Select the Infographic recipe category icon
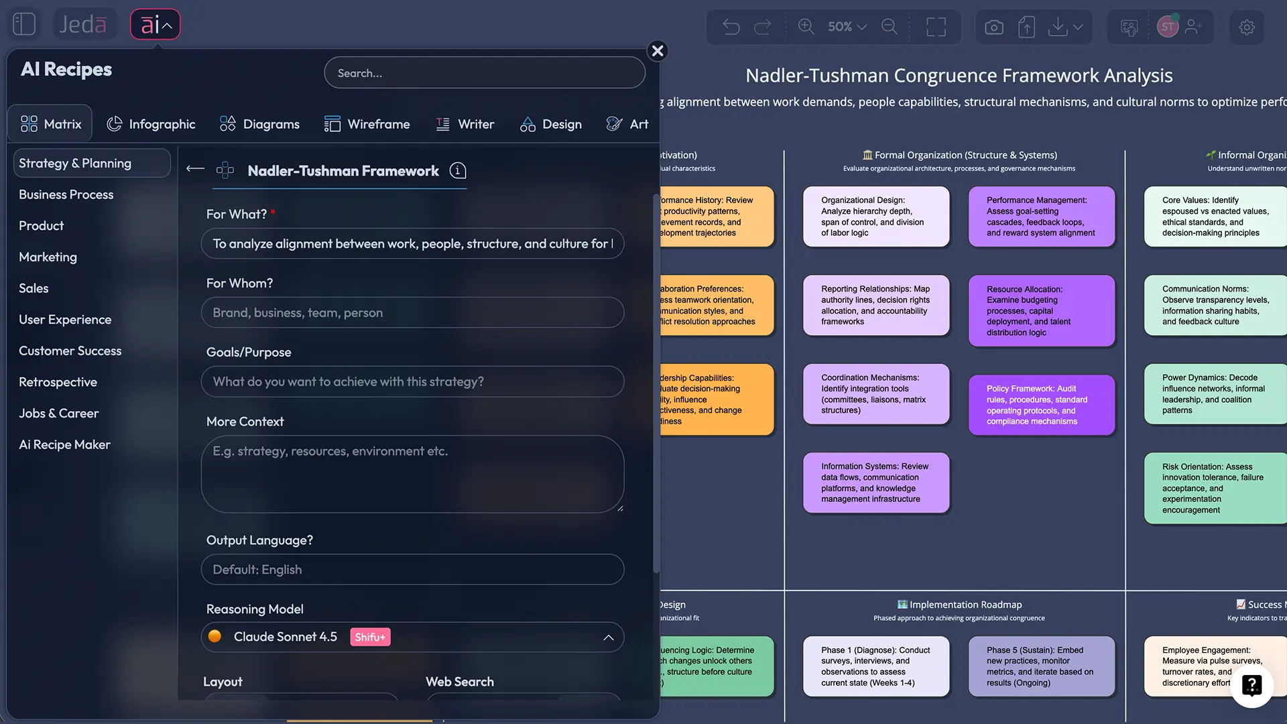Viewport: 1287px width, 724px height. (114, 123)
